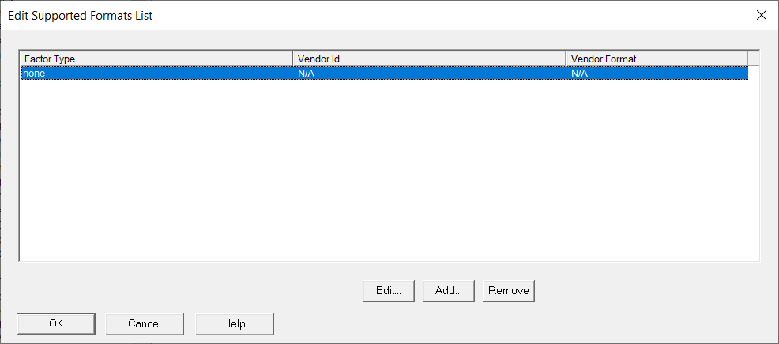Cancel the Edit Supported Formats dialog

click(145, 323)
